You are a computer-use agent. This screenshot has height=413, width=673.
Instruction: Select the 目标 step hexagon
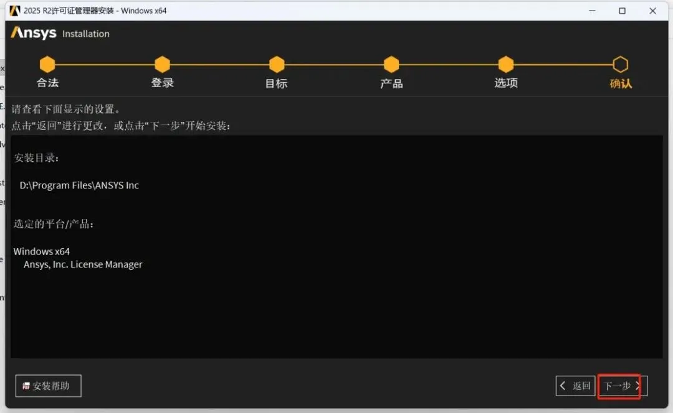tap(277, 65)
